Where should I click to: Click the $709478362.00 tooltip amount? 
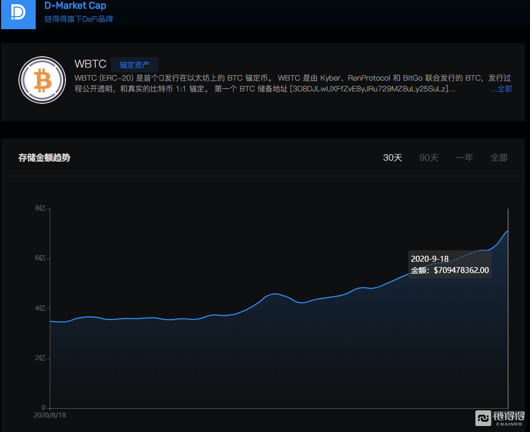[x=461, y=270]
